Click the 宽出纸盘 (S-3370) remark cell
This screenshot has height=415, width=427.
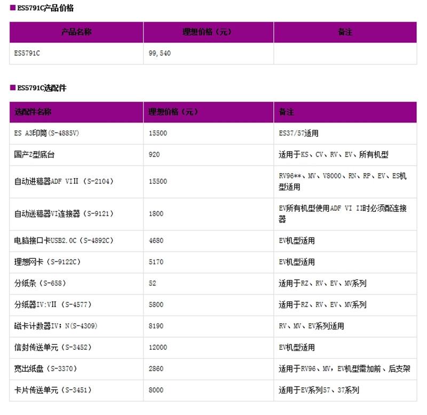pos(344,369)
